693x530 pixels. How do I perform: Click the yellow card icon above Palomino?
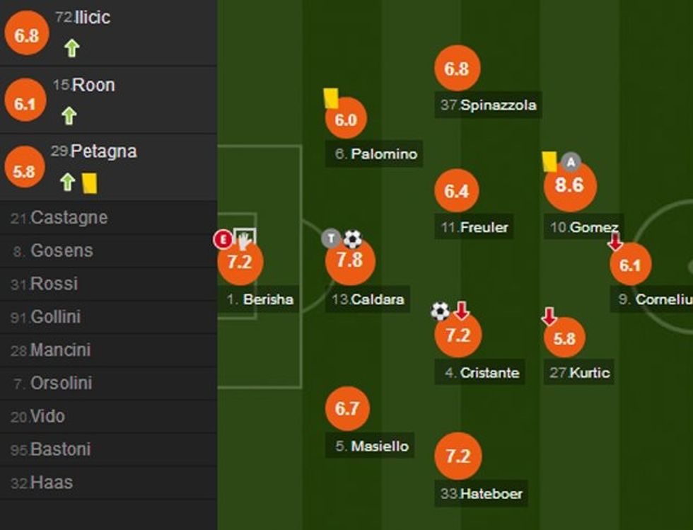330,98
